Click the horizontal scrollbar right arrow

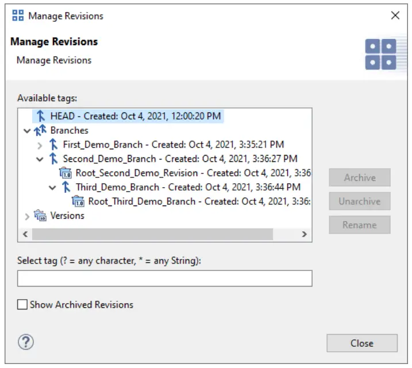click(305, 234)
